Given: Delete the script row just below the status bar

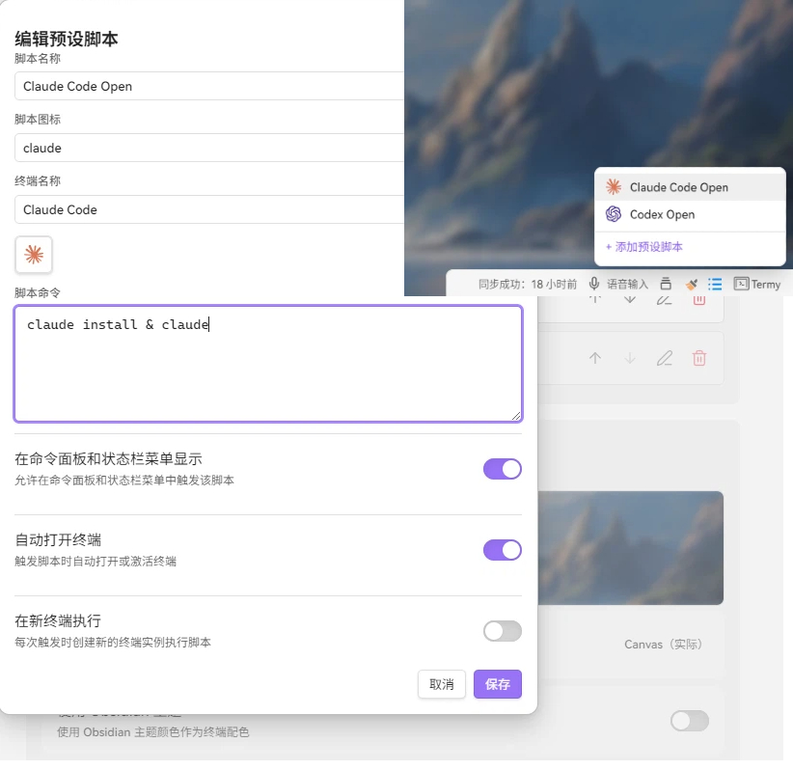Looking at the screenshot, I should (x=699, y=299).
